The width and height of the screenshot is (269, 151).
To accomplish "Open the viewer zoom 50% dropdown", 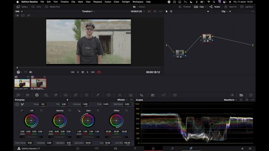I will pyautogui.click(x=19, y=11).
